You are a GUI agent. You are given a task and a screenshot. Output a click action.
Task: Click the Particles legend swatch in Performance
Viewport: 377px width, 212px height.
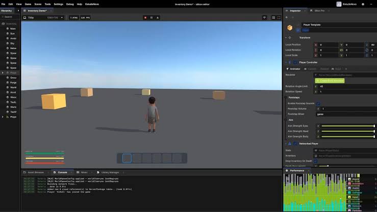tap(349, 210)
